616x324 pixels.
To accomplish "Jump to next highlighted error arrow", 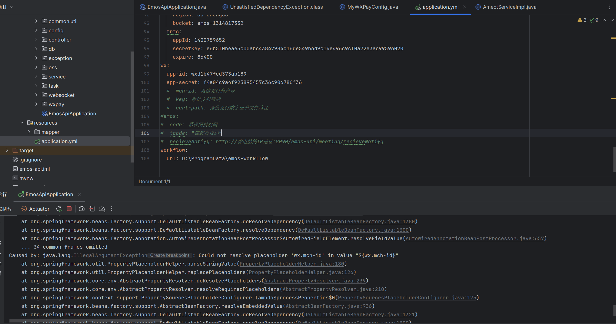I will pyautogui.click(x=612, y=20).
